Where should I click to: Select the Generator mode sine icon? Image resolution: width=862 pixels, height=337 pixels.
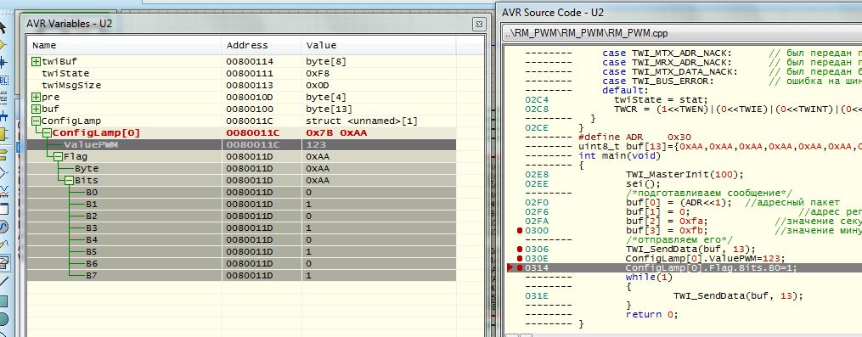tap(3, 227)
